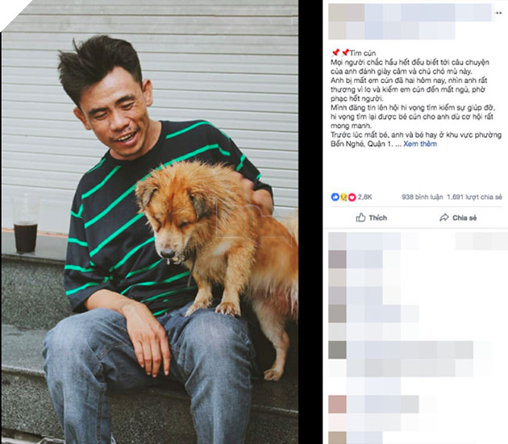Click the first red pushpin emoji

(335, 53)
